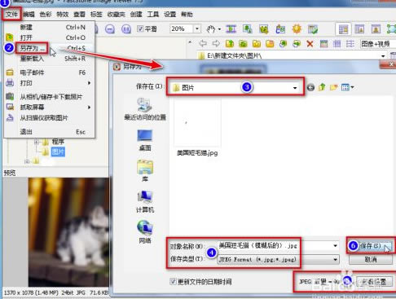
Task: Open 网络 in the Save As sidebar
Action: click(145, 232)
